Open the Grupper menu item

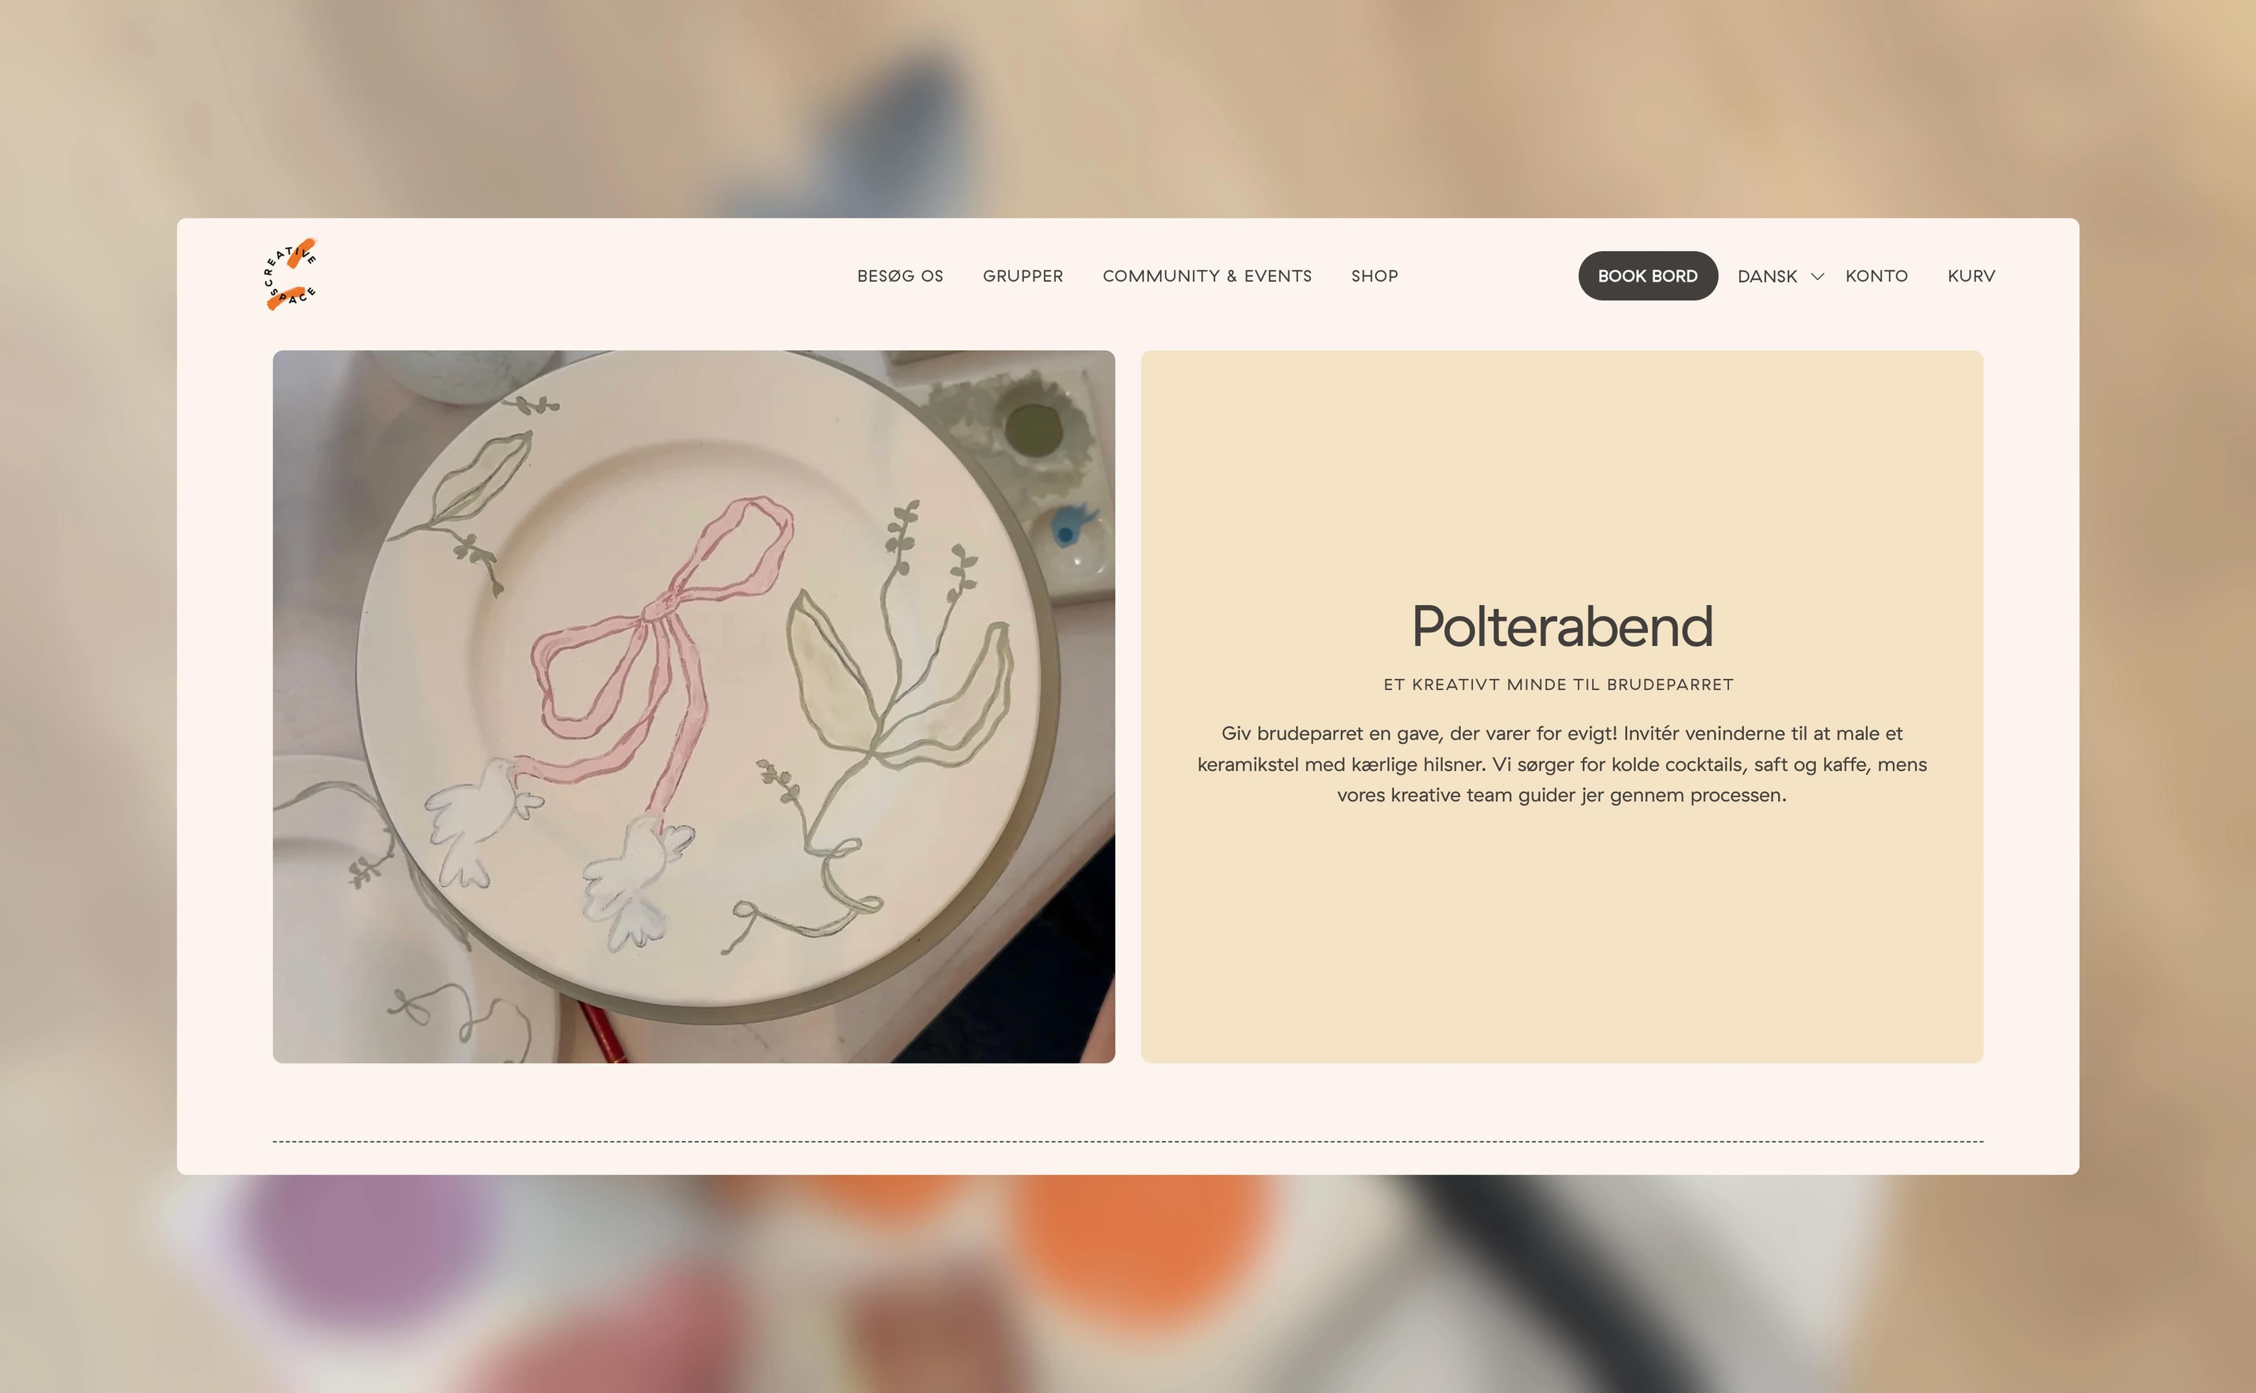click(x=1022, y=276)
